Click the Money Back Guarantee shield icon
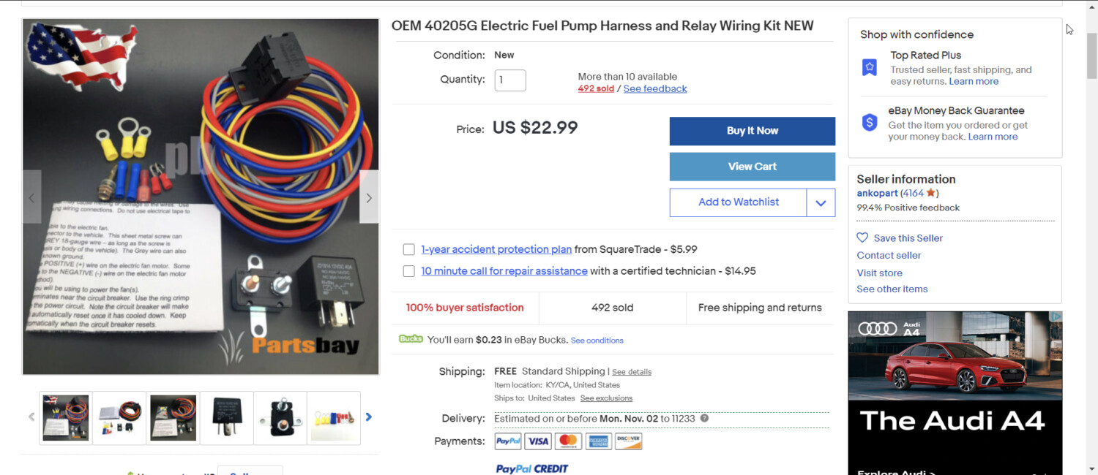1098x475 pixels. coord(870,123)
